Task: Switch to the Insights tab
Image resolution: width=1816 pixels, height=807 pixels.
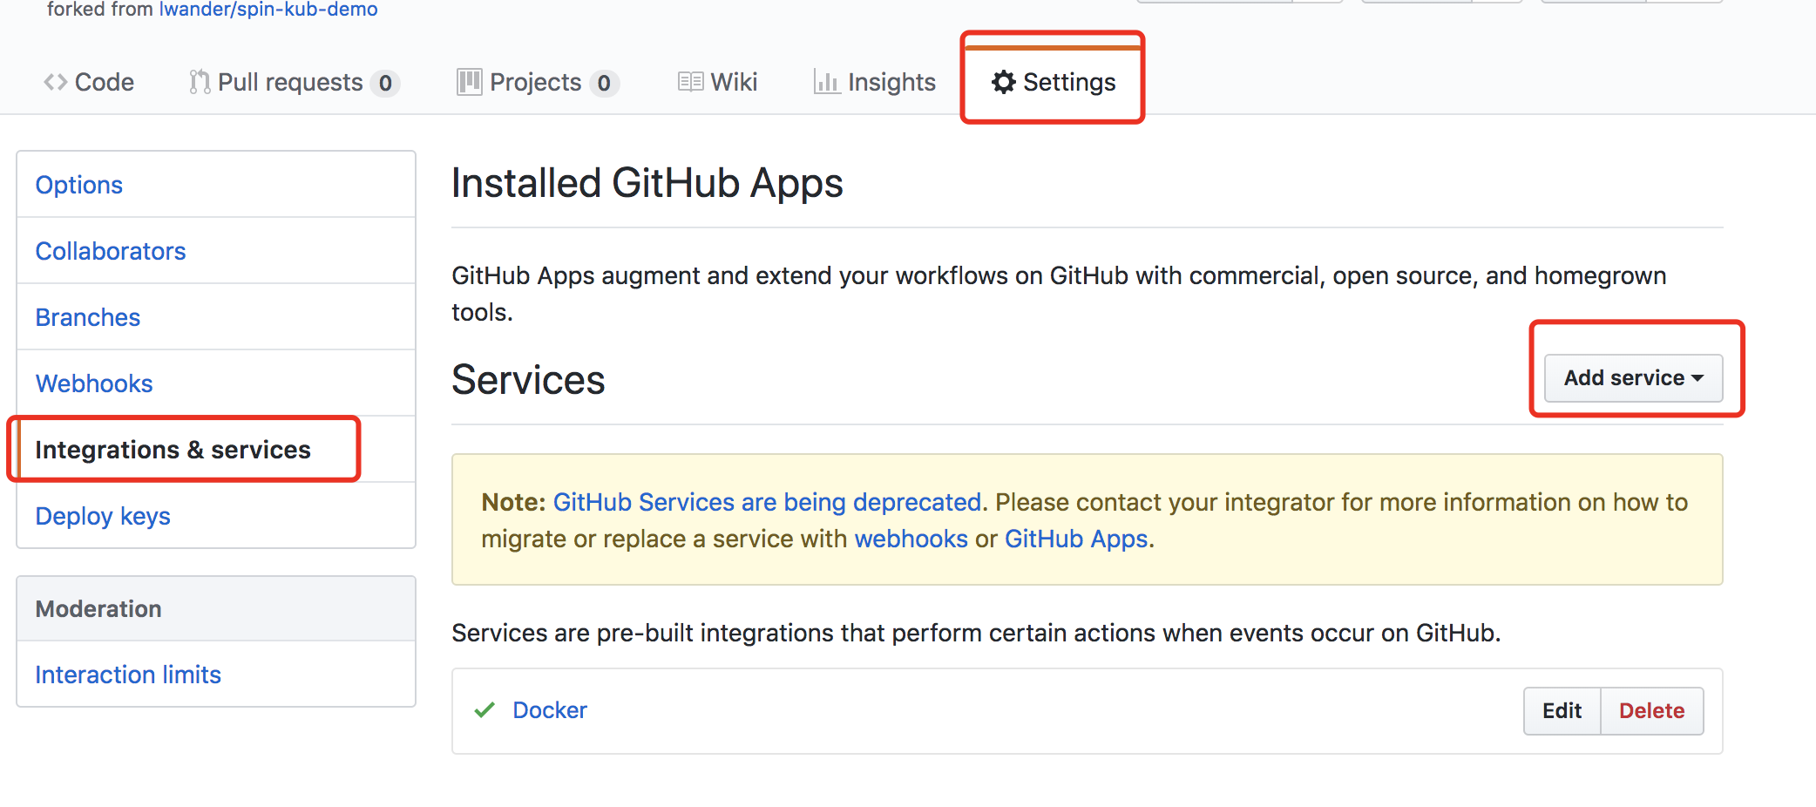Action: pyautogui.click(x=891, y=82)
